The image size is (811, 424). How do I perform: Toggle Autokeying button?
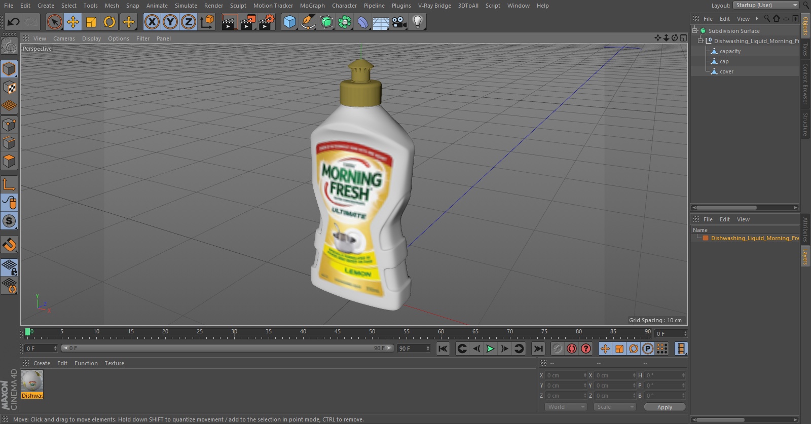coord(572,349)
